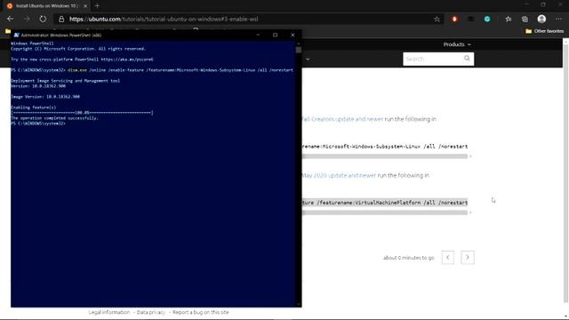Open the first bookmarks bar folder icon
This screenshot has width=569, height=320.
[x=8, y=31]
